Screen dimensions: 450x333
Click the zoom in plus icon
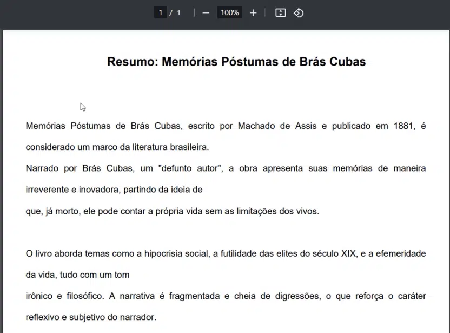[x=253, y=13]
